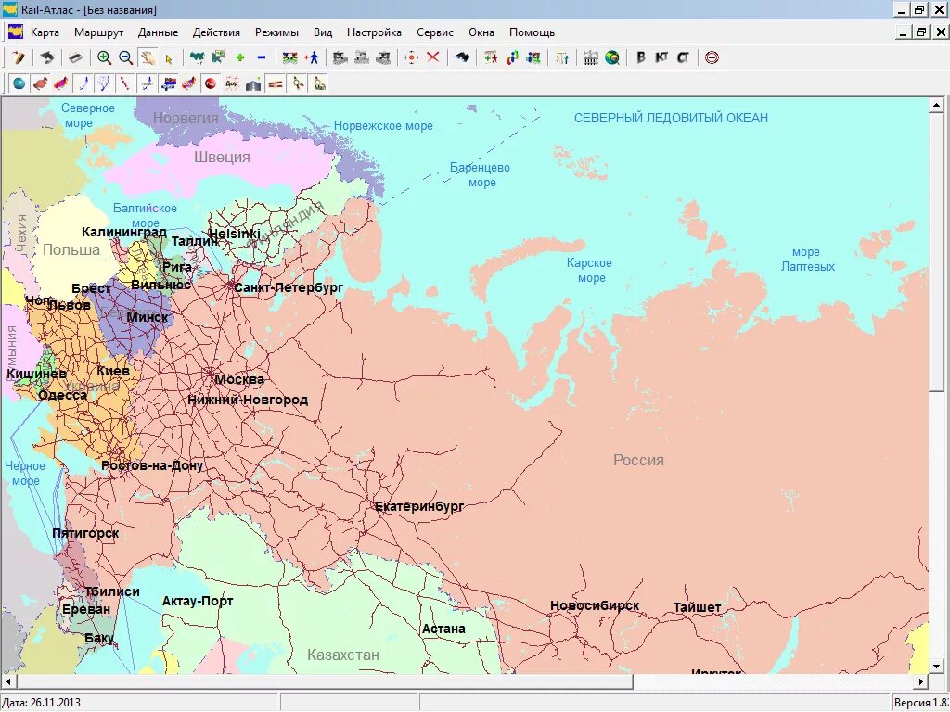950x712 pixels.
Task: Click the blue walking person icon
Action: tap(313, 57)
